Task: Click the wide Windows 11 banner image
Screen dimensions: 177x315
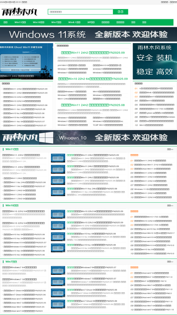Action: tap(89, 34)
